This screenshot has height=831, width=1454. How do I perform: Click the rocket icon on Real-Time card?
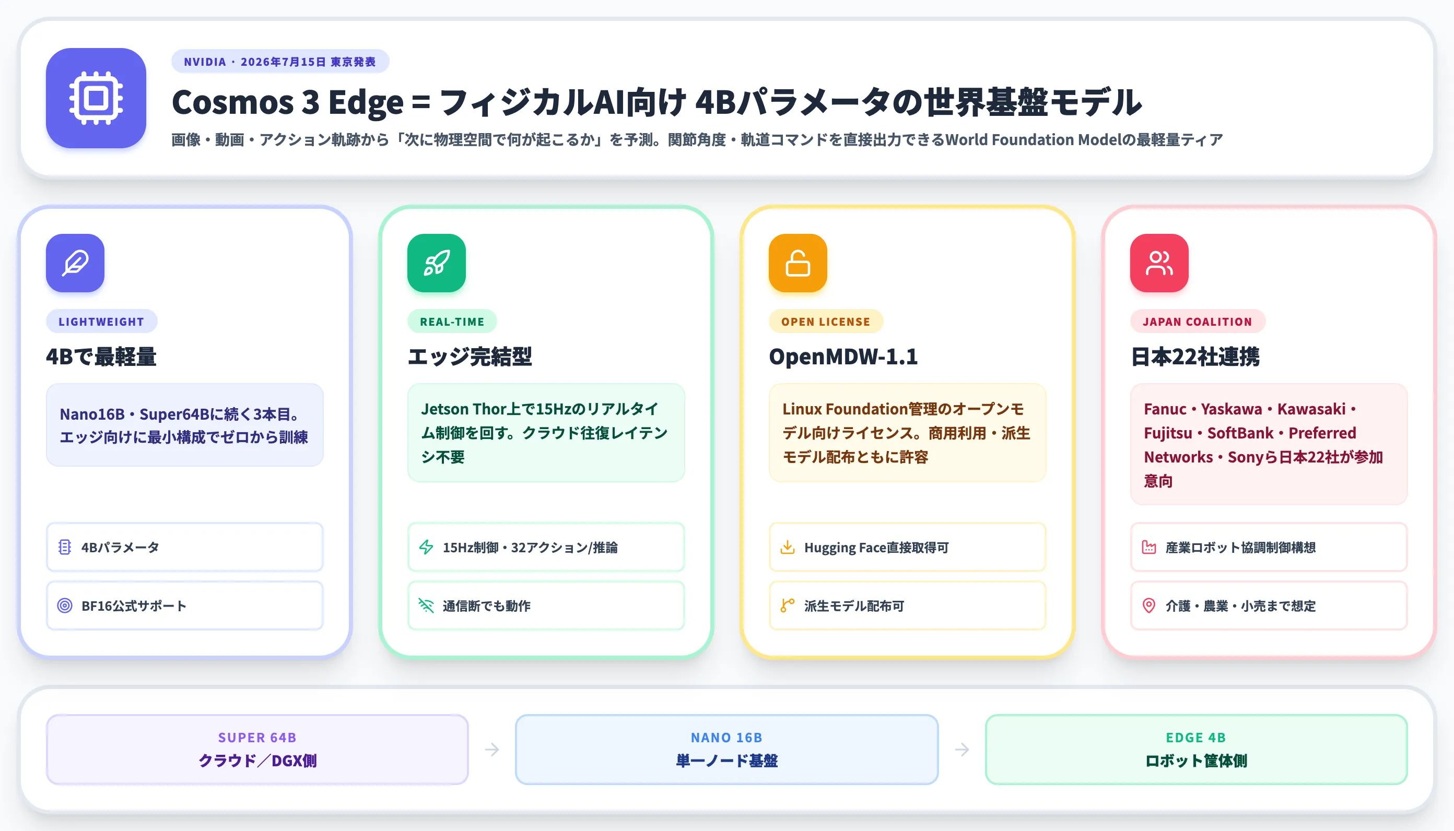point(437,263)
